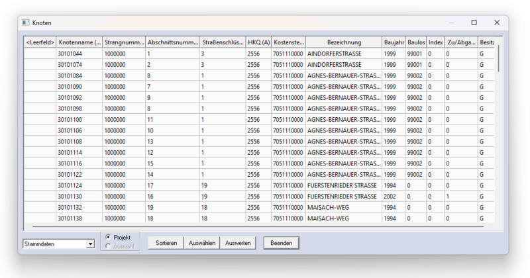The width and height of the screenshot is (530, 278).
Task: Click the Leerfeld column header
Action: click(x=40, y=42)
